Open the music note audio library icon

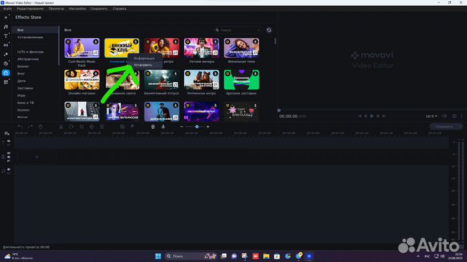(x=6, y=27)
